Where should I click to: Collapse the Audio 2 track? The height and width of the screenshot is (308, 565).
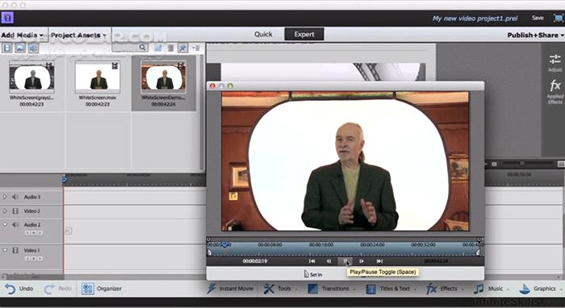(x=5, y=224)
